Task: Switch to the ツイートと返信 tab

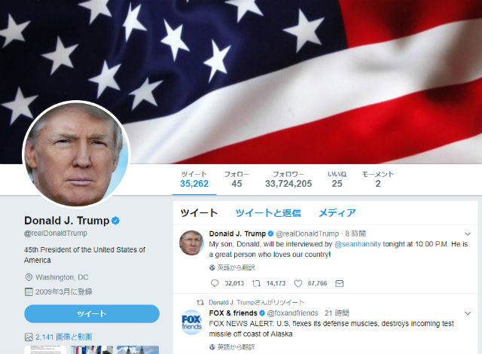Action: point(268,213)
